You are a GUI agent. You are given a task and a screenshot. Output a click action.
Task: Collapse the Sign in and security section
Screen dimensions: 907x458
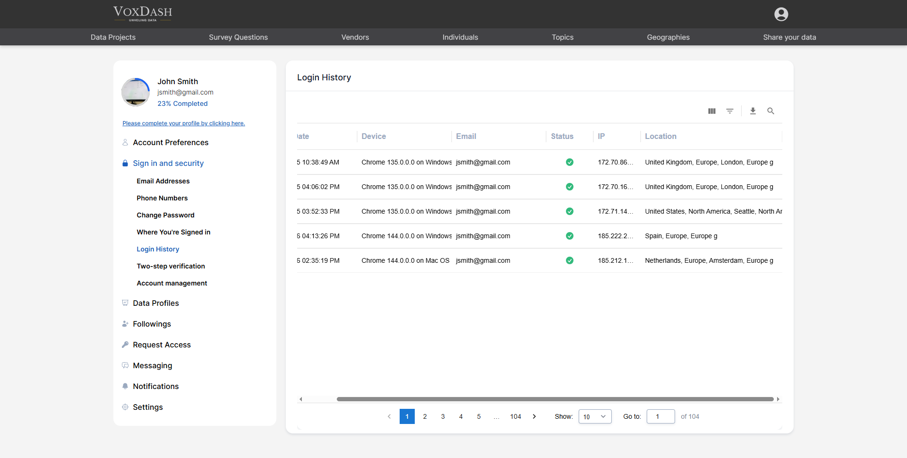pyautogui.click(x=168, y=163)
